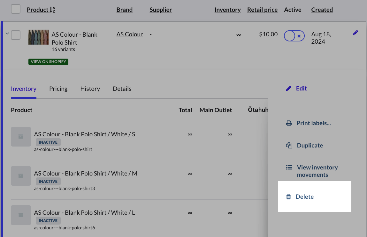Click the polo shirt product thumbnail

coord(38,37)
